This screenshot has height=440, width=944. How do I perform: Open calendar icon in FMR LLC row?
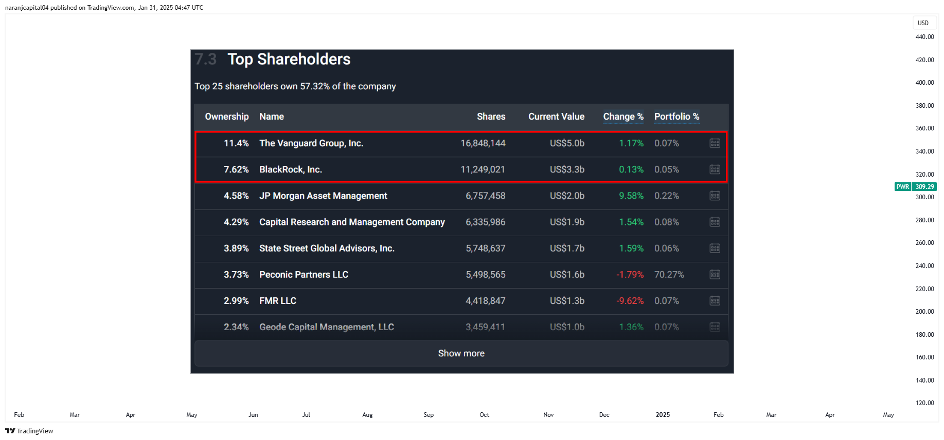pos(715,301)
